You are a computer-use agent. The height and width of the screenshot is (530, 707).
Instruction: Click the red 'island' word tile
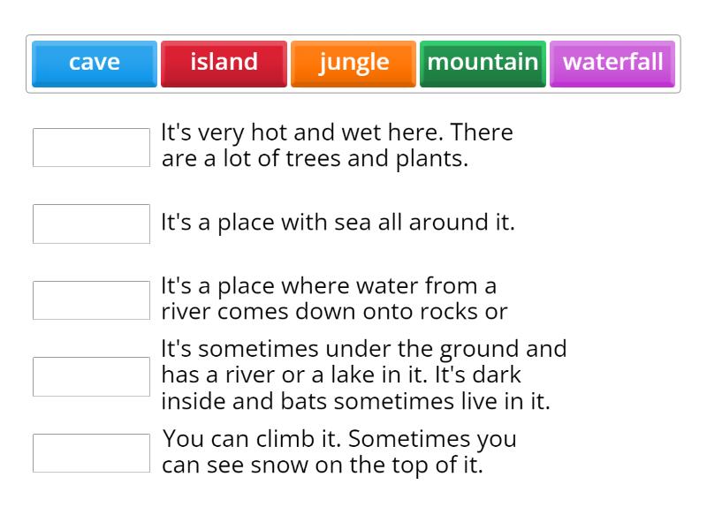tap(224, 62)
